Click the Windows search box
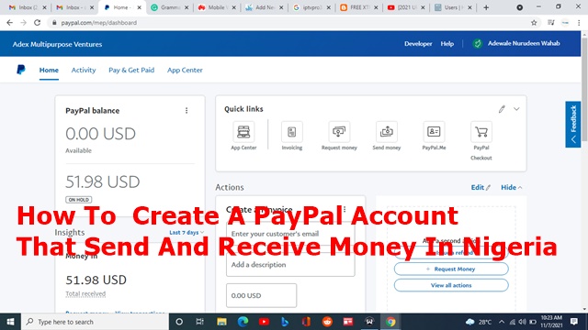 [95, 322]
